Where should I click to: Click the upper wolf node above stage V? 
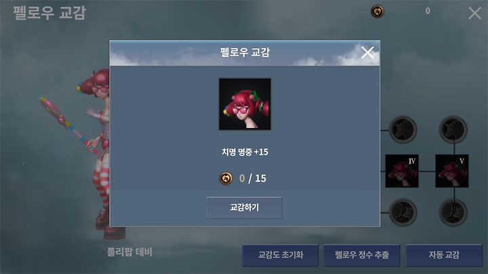[x=453, y=130]
